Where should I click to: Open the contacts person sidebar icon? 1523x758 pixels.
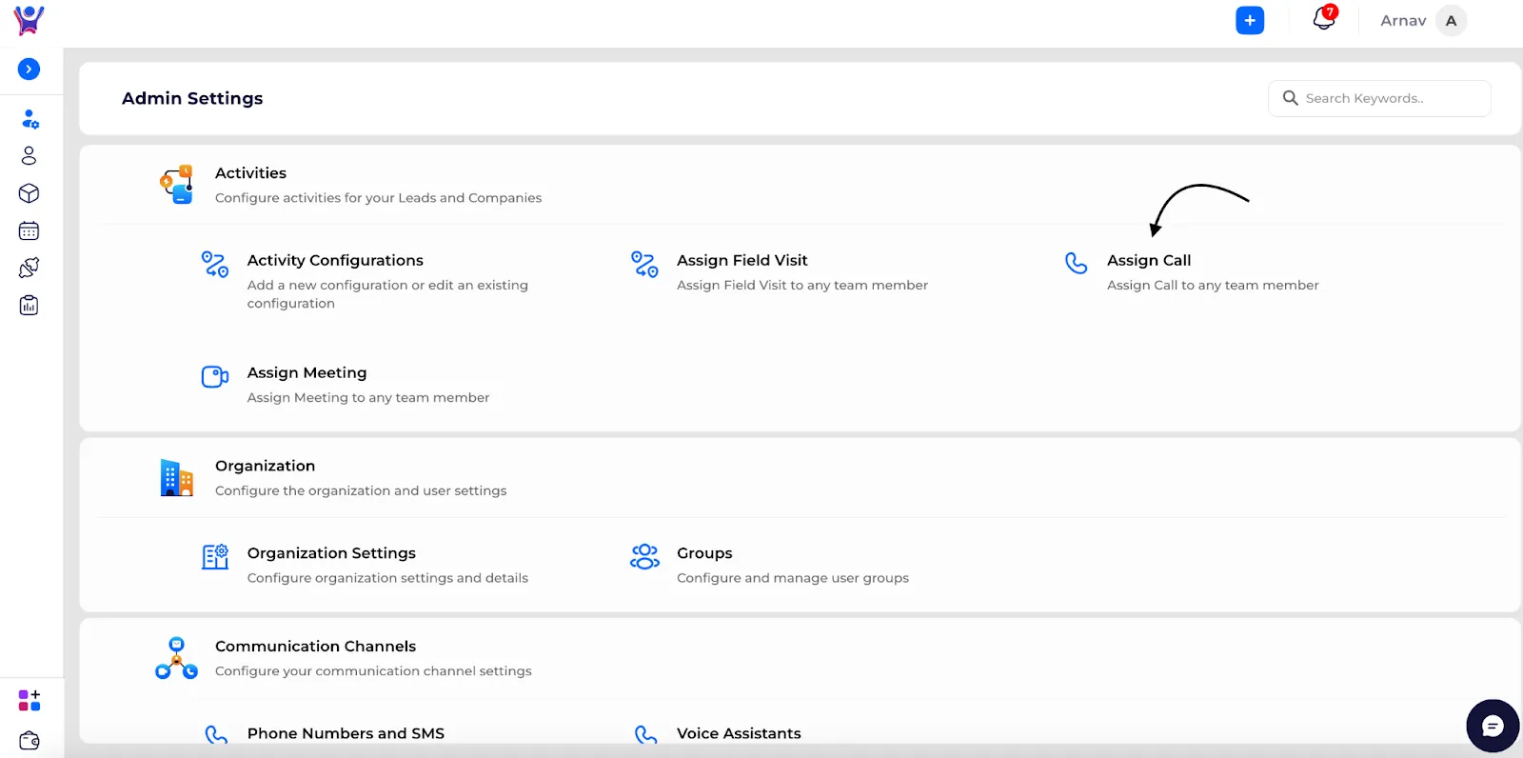pyautogui.click(x=29, y=155)
